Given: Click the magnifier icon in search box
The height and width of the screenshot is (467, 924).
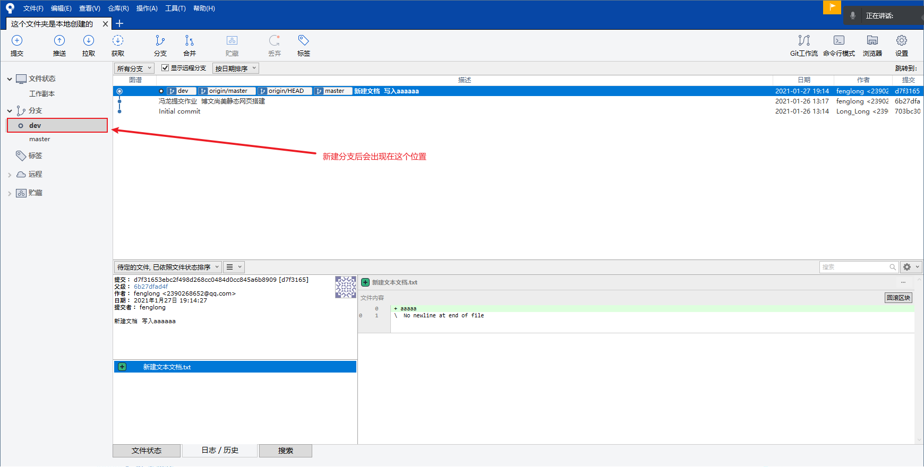Looking at the screenshot, I should pyautogui.click(x=893, y=267).
